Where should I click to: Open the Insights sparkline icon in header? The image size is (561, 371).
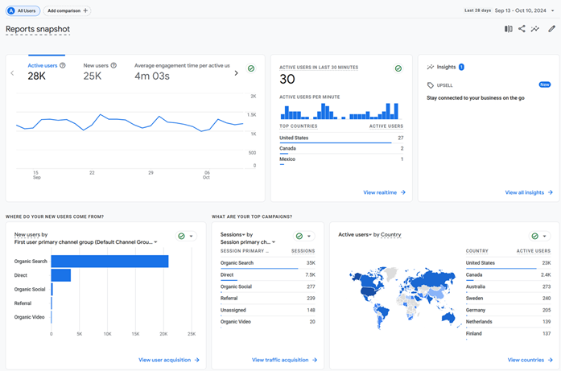pos(535,29)
